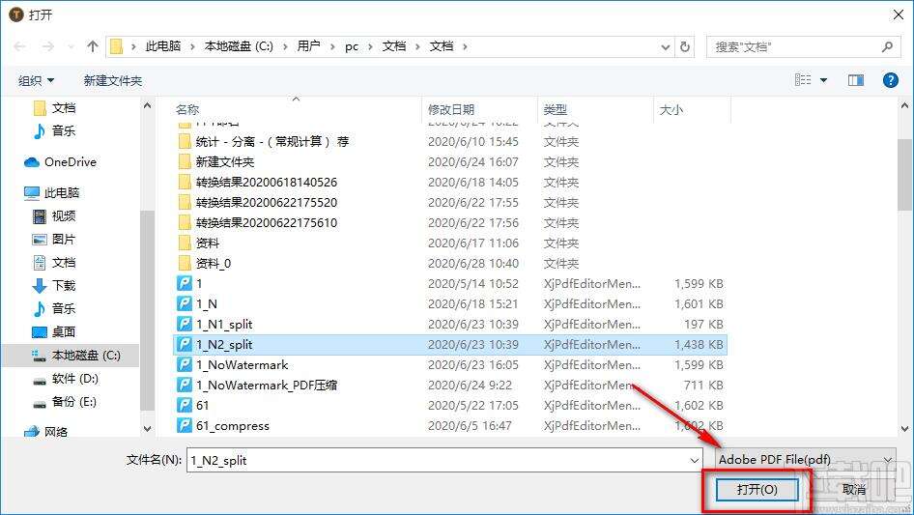Click 用户 in the address breadcrumb
Screen dimensions: 914x515
tap(308, 46)
